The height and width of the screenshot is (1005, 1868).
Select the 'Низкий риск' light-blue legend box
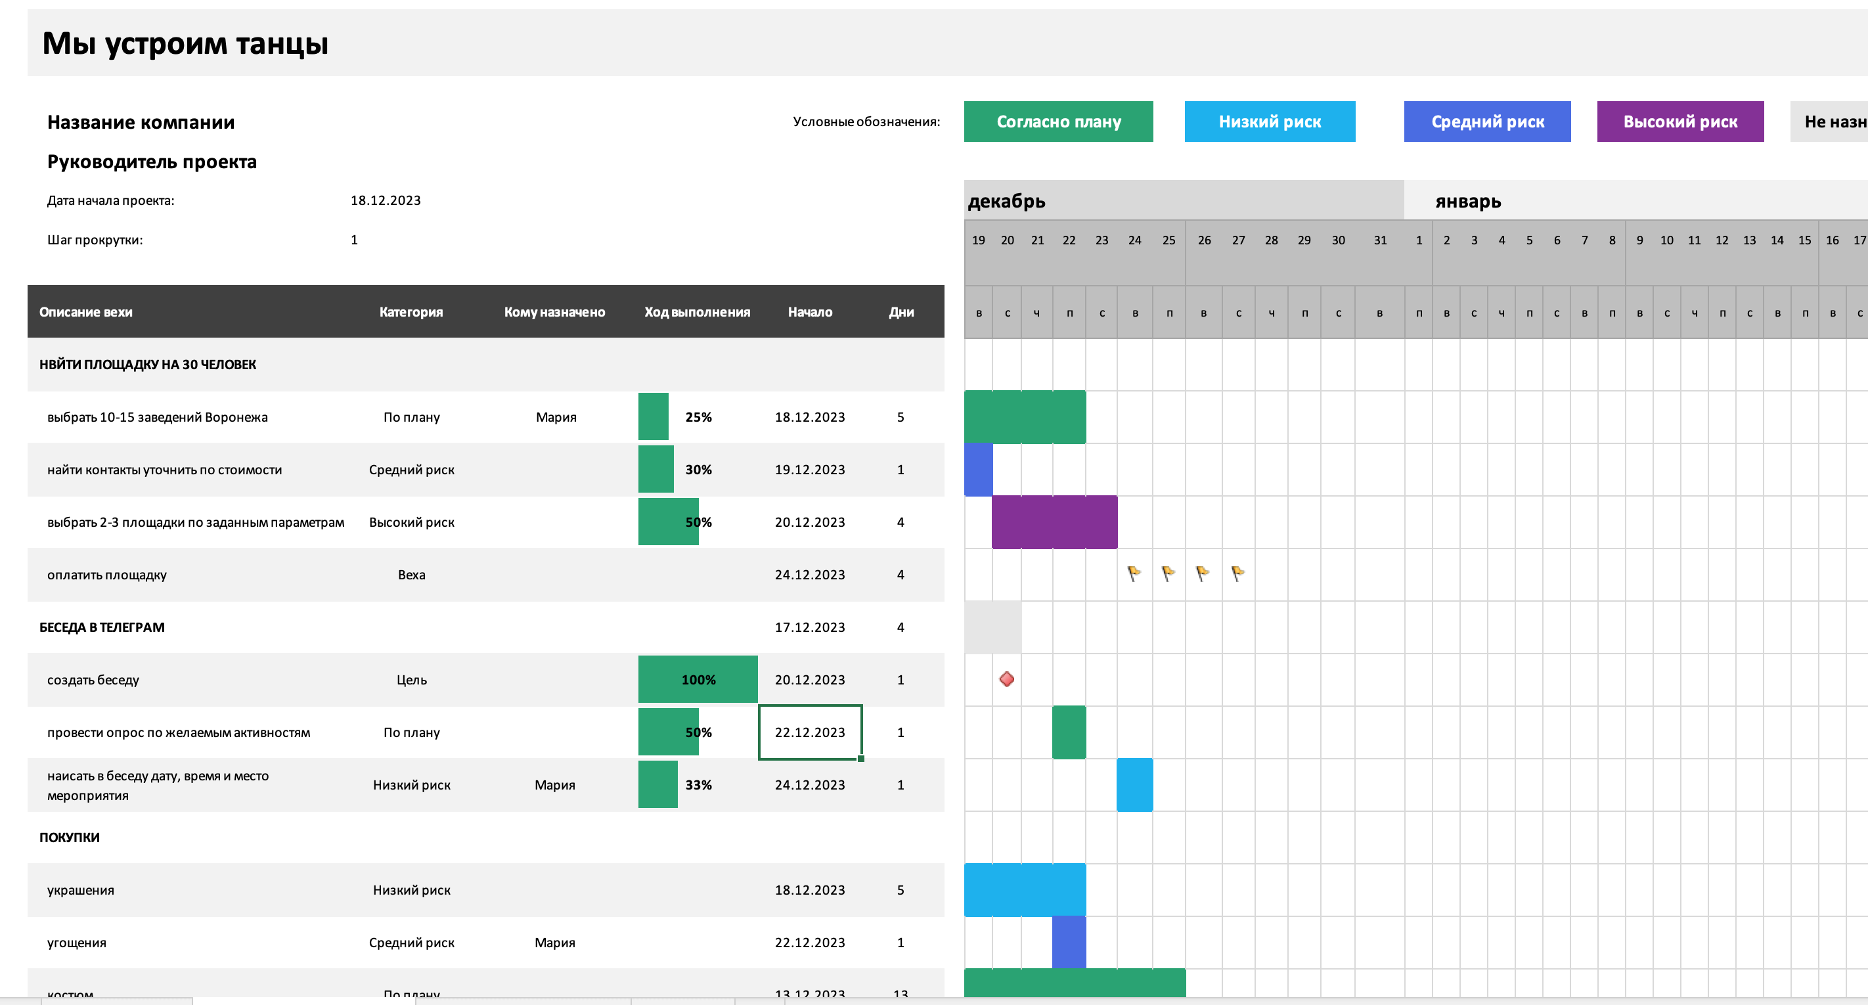coord(1269,122)
